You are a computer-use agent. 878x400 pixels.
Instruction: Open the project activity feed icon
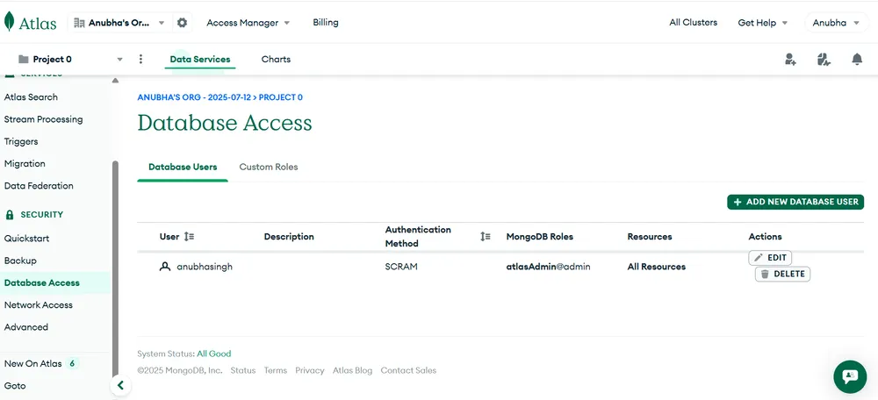click(823, 60)
